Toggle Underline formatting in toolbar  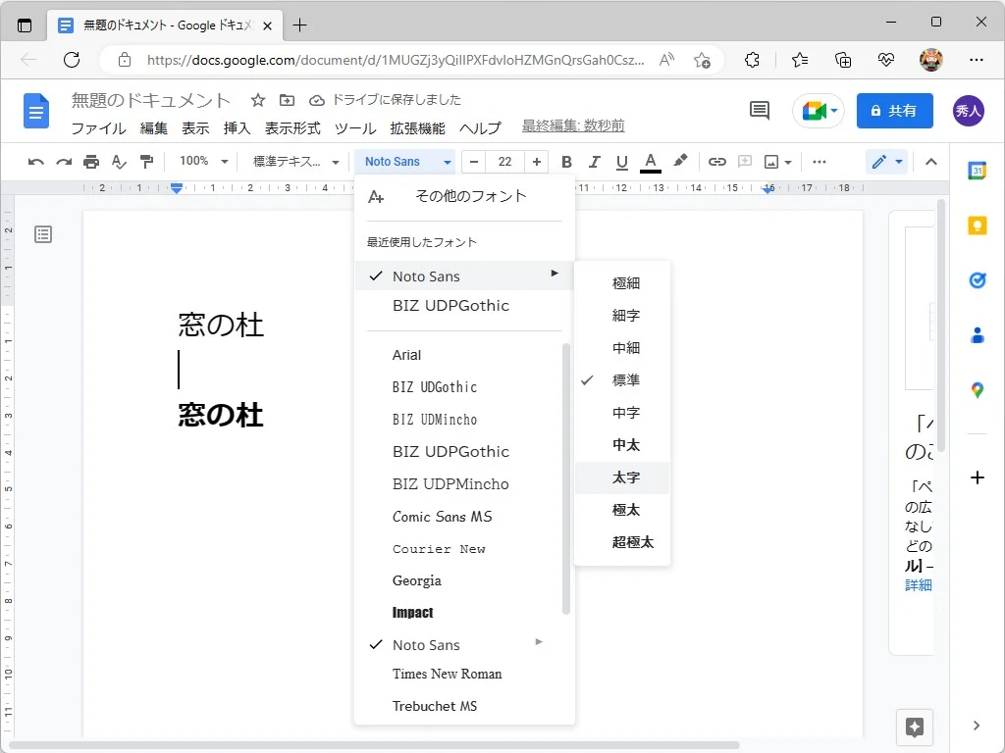pyautogui.click(x=621, y=162)
